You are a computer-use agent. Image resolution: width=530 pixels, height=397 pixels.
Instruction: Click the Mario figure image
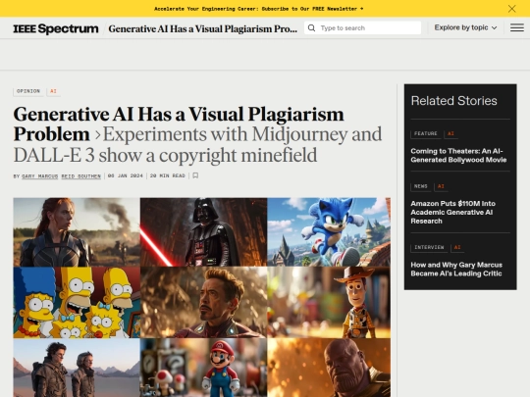pos(203,368)
